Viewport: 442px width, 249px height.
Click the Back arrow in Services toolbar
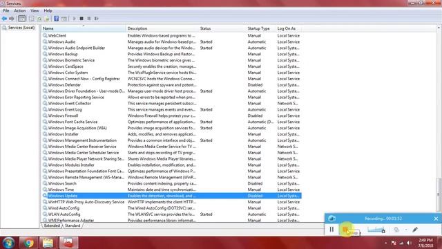pyautogui.click(x=4, y=19)
